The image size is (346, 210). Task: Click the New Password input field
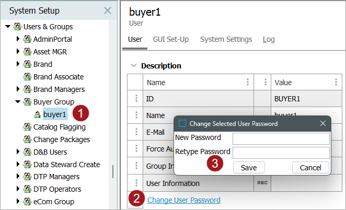coord(281,138)
